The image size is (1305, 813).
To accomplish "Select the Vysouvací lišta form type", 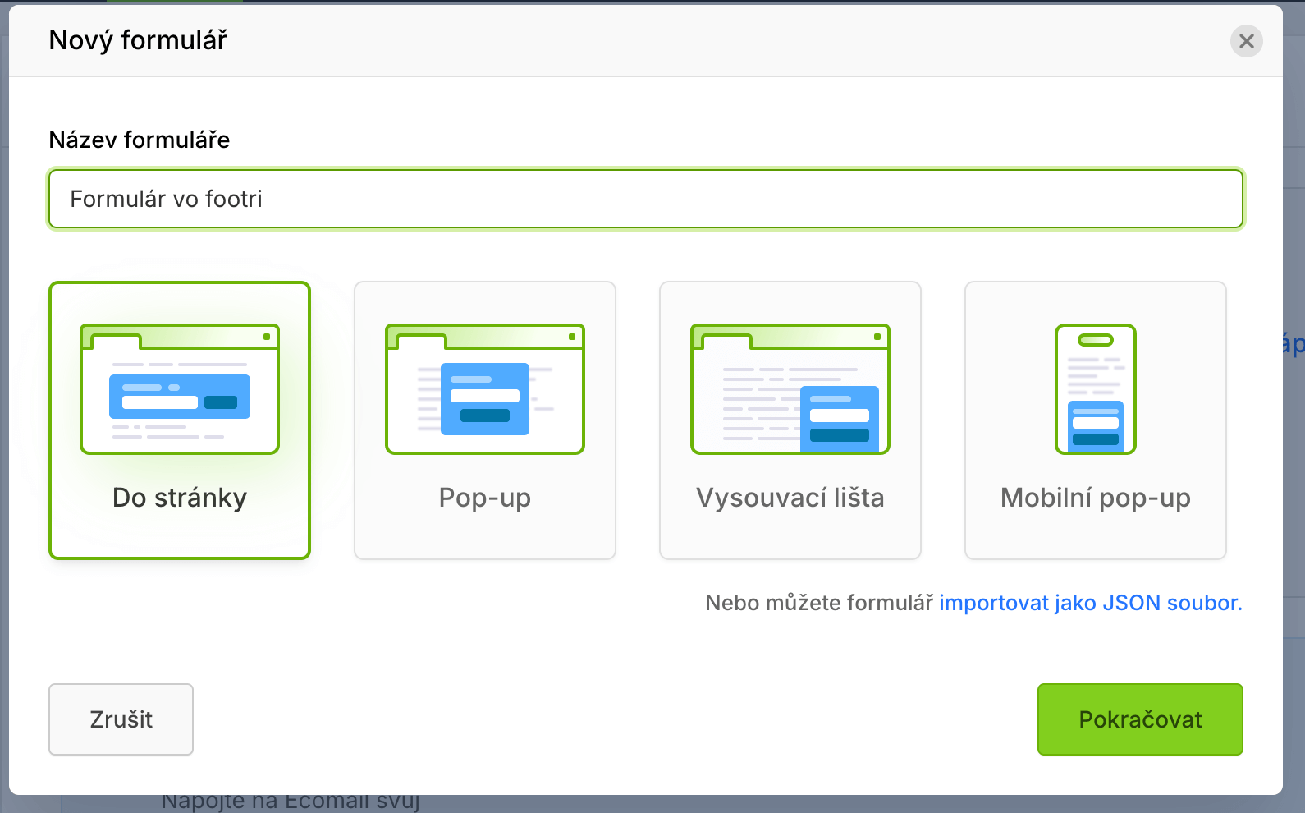I will pyautogui.click(x=790, y=420).
